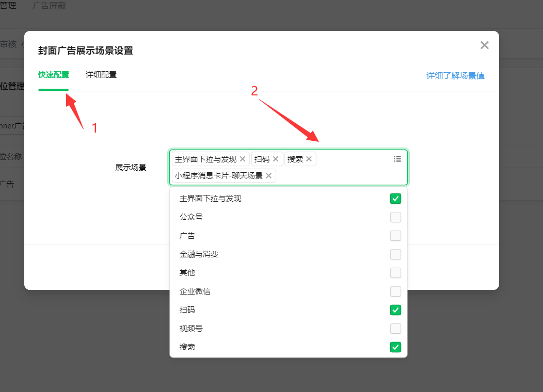Click the 主界面下拉与发现 tag label

pyautogui.click(x=206, y=159)
